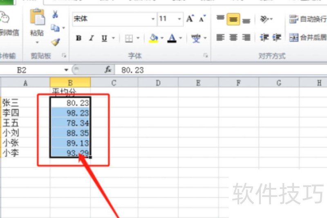Toggle Italic formatting
The image size is (327, 218).
tap(91, 38)
